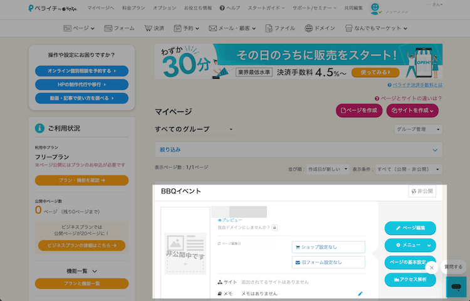This screenshot has width=470, height=301.
Task: Expand the メール・顧客 toolbar menu
Action: (232, 28)
